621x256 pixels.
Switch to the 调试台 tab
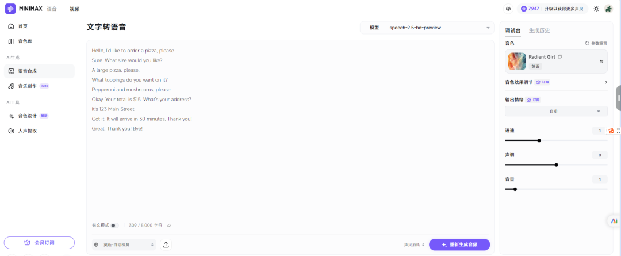513,30
